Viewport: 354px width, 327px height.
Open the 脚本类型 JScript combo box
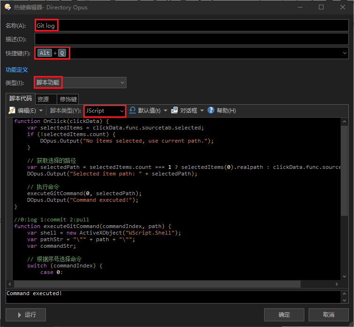tap(105, 111)
